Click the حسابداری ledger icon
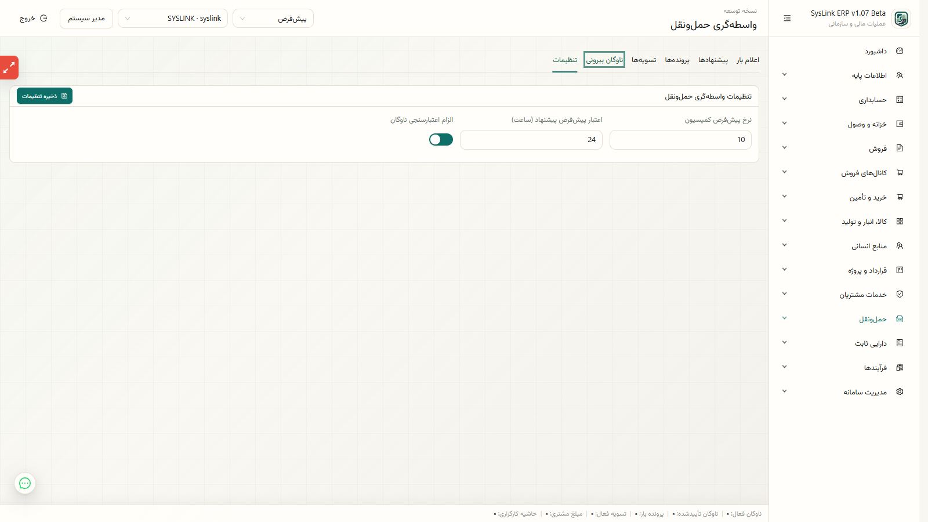The image size is (928, 522). pyautogui.click(x=900, y=100)
